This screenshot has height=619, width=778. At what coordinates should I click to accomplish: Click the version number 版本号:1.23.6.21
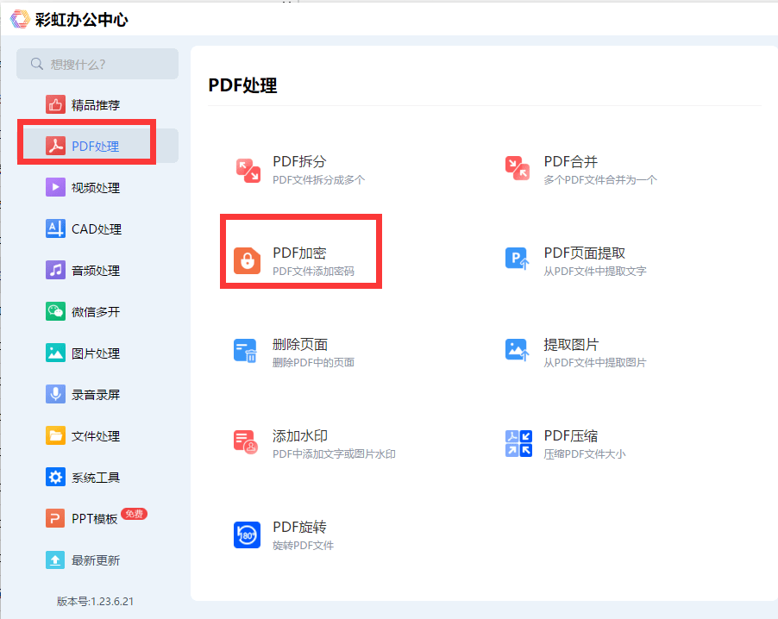coord(95,601)
